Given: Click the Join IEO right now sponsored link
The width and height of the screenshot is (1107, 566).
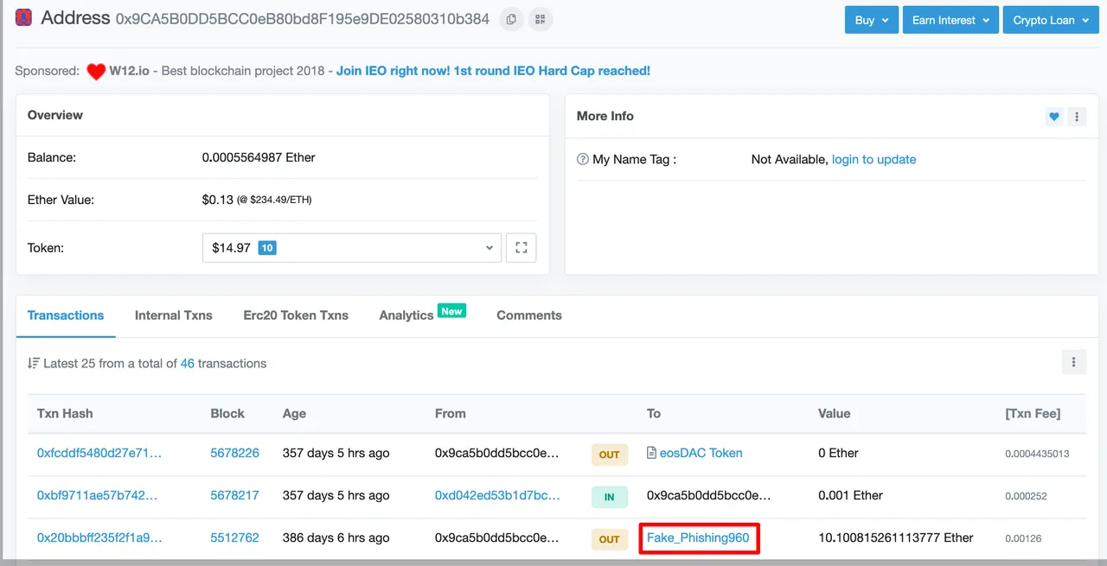Looking at the screenshot, I should [x=493, y=71].
